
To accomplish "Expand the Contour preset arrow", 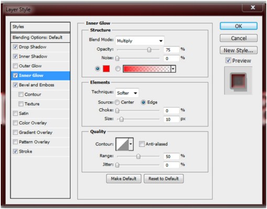I will tap(131, 144).
